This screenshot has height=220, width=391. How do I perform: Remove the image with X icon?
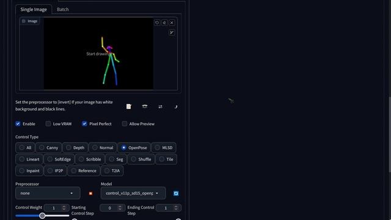coord(172,23)
